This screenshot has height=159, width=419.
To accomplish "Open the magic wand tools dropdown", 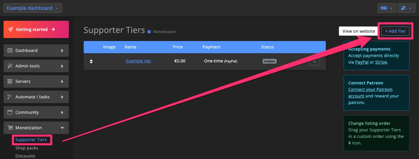I will 406,8.
